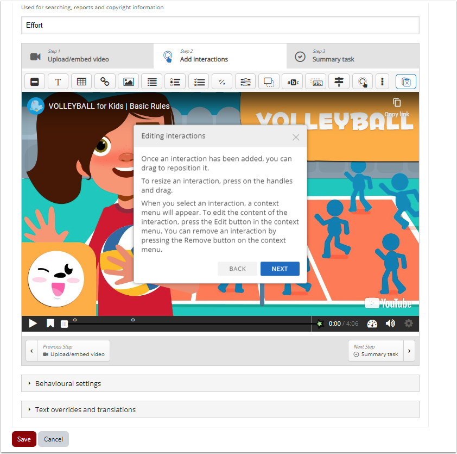Add a Crossroads signpost interaction
Viewport: 457px width, 454px height.
pyautogui.click(x=339, y=82)
